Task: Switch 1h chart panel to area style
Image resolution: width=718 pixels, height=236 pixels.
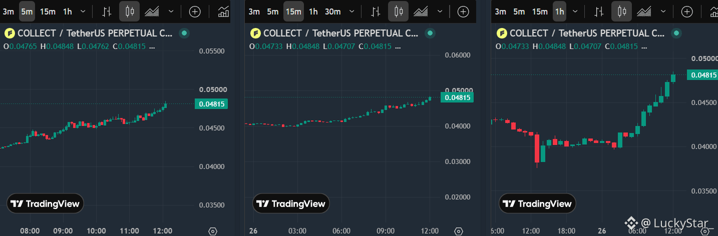Action: pos(644,11)
